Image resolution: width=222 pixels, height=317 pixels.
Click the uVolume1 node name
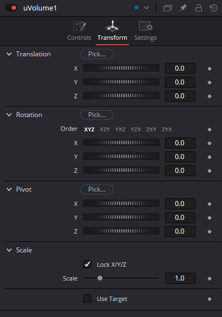coord(40,8)
